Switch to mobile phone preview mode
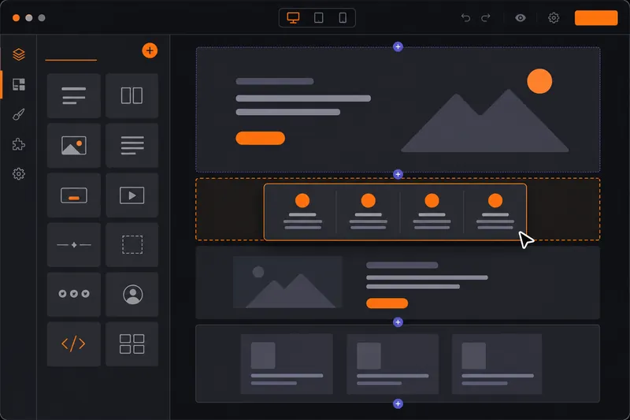Screen dimensions: 630x420 click(x=343, y=18)
